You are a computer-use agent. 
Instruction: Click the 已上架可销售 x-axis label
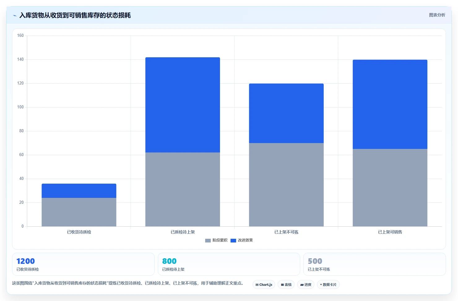pyautogui.click(x=390, y=232)
